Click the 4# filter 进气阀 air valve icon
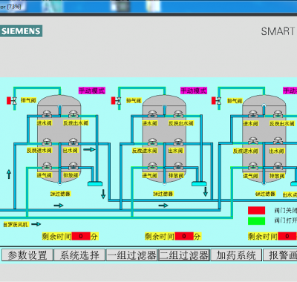Screen dimensions: 297x282 click(x=253, y=166)
